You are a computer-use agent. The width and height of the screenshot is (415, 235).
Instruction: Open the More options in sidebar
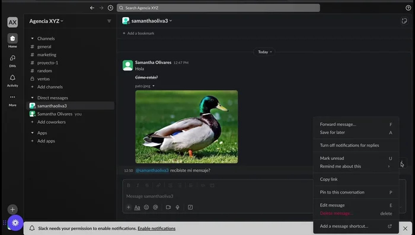[x=12, y=100]
